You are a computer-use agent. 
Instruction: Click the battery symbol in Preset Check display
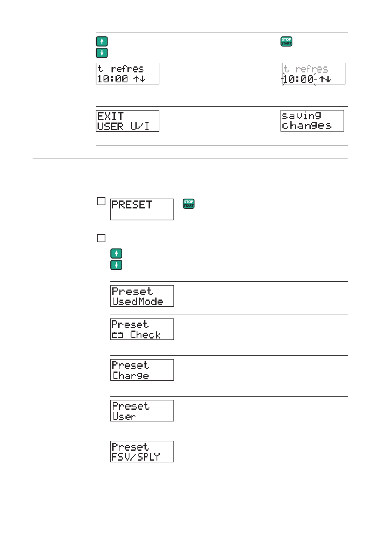[x=118, y=335]
